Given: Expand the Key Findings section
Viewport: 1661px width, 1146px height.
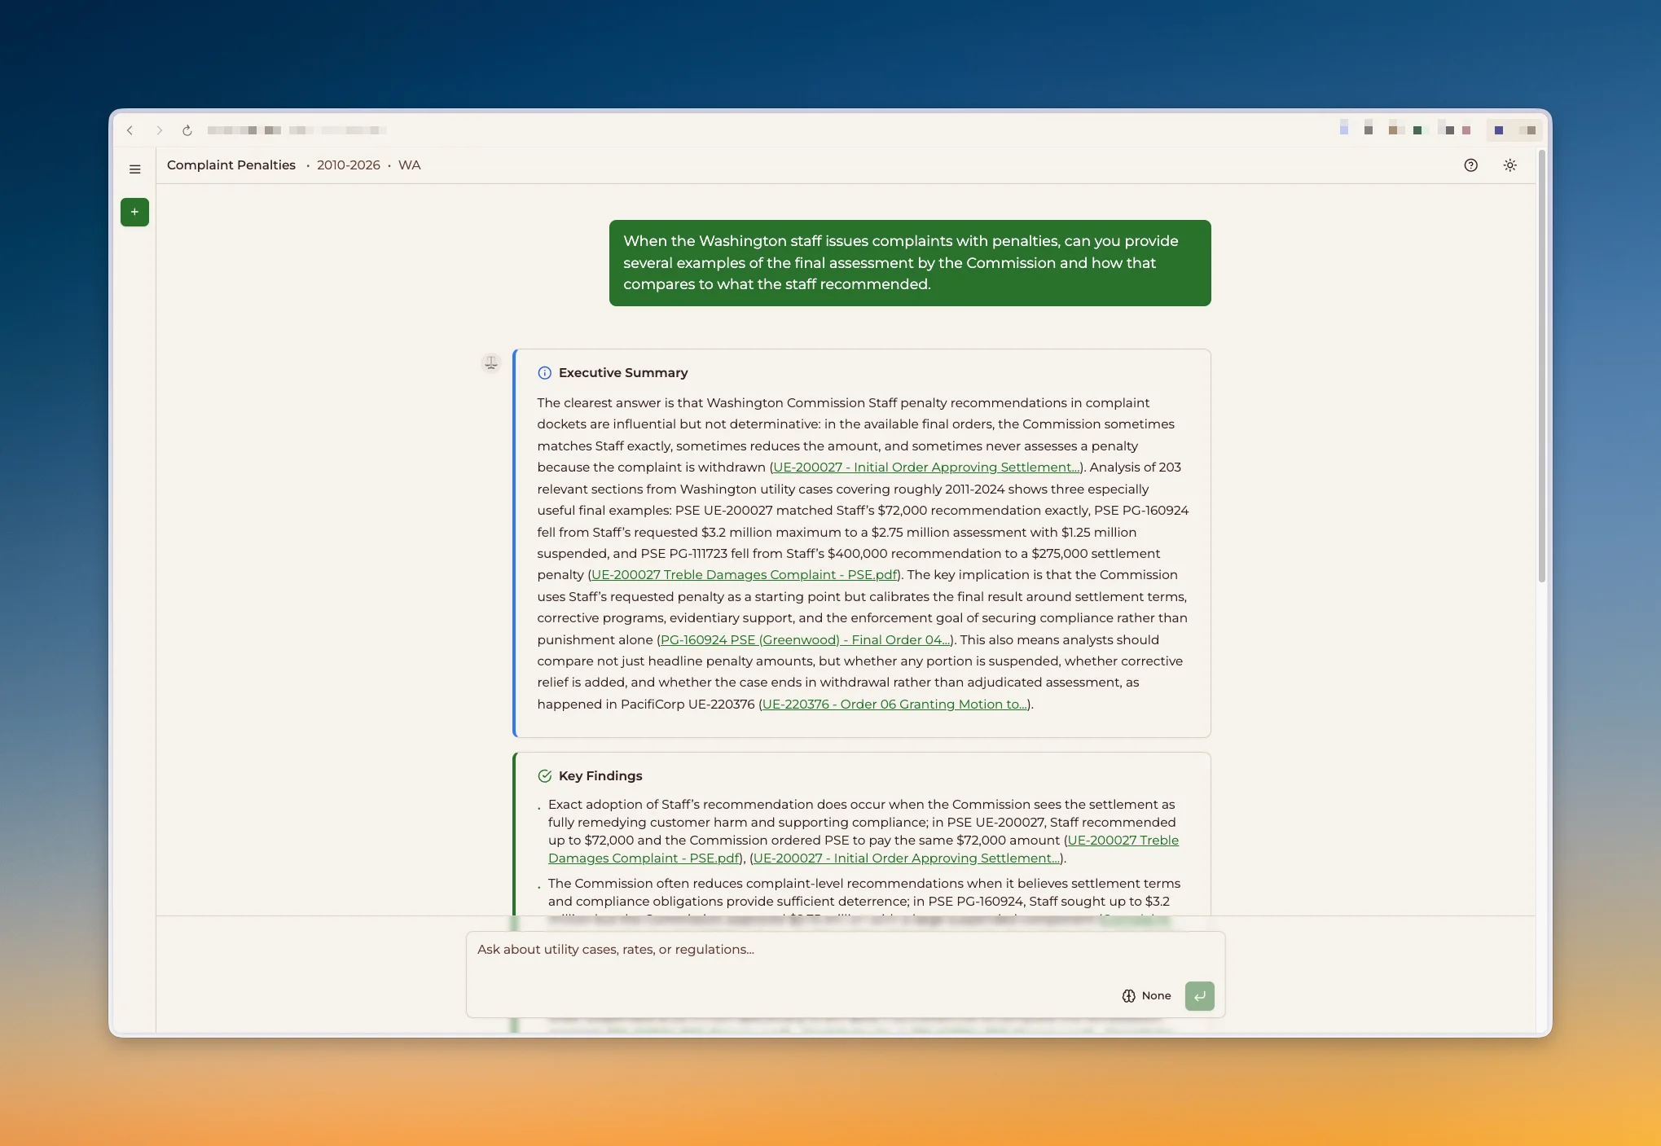Looking at the screenshot, I should (x=600, y=775).
